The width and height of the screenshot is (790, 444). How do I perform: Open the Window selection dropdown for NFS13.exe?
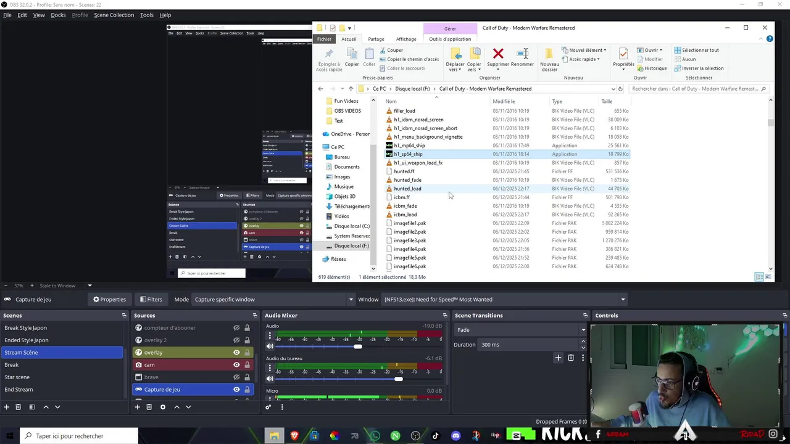(504, 300)
